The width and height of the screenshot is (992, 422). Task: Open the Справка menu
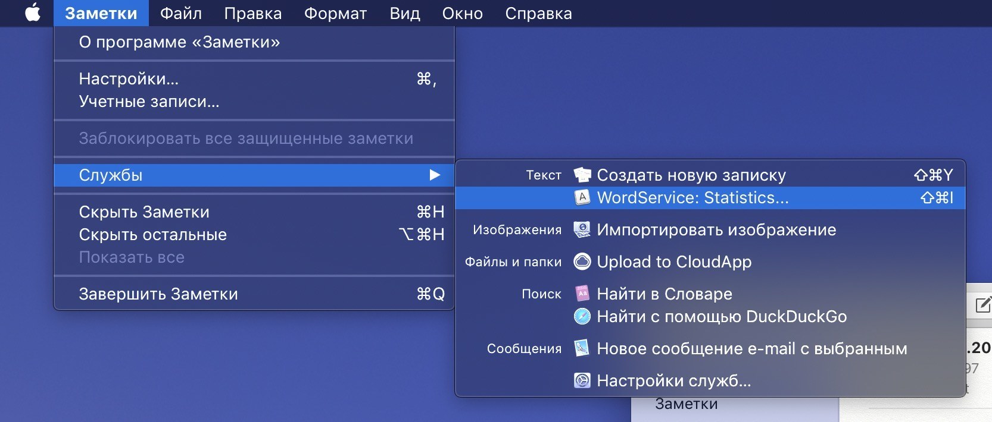point(538,13)
